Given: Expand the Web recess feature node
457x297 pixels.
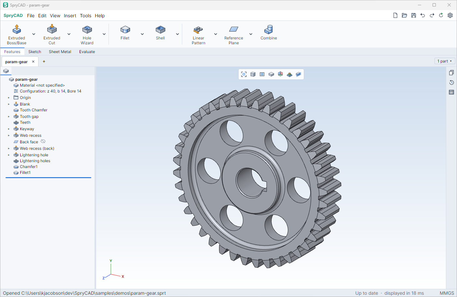Looking at the screenshot, I should 9,135.
